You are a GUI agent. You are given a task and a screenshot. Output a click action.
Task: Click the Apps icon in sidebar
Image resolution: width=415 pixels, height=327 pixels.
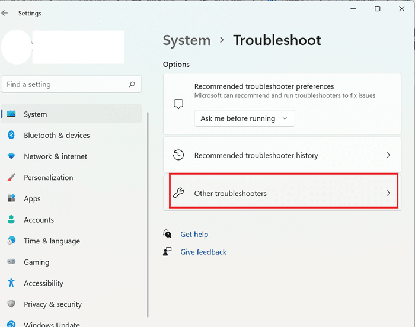(11, 198)
